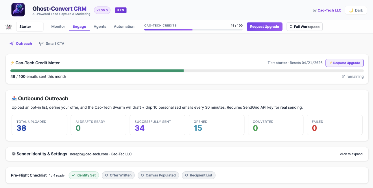Screen dimensions: 373x188
Task: Click the Ghost-Convert CRM app logo
Action: pyautogui.click(x=18, y=10)
